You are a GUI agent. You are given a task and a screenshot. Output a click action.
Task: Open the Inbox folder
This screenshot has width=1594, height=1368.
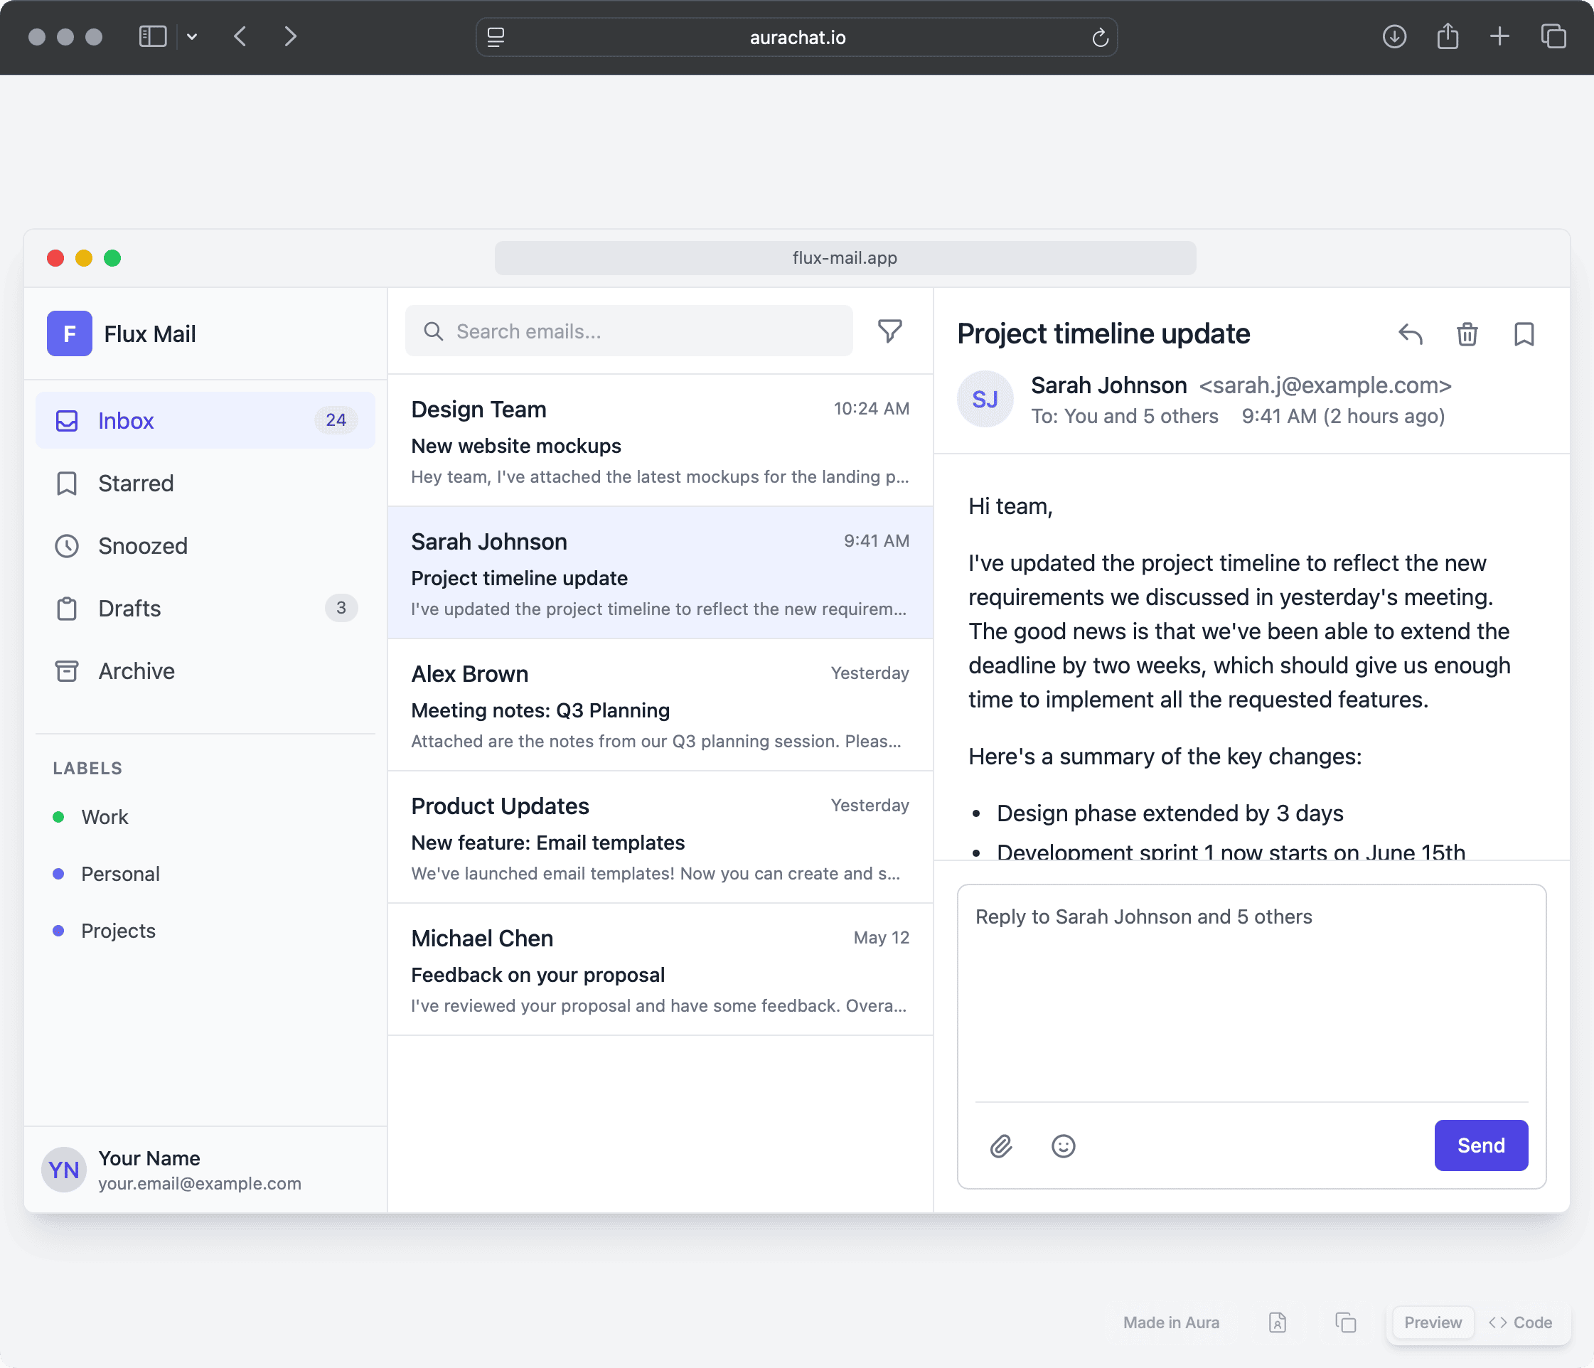click(x=125, y=420)
